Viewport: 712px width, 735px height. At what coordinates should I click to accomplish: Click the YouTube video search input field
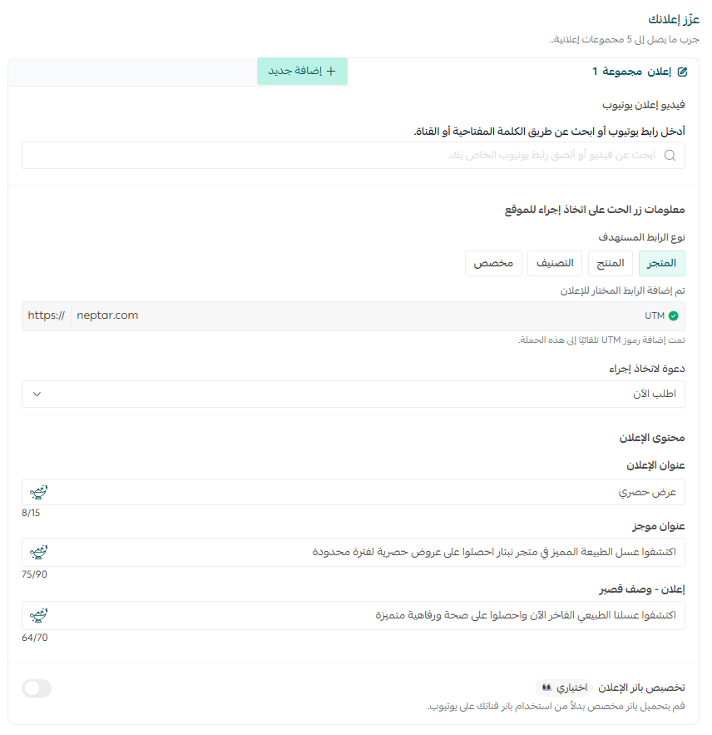[x=354, y=155]
